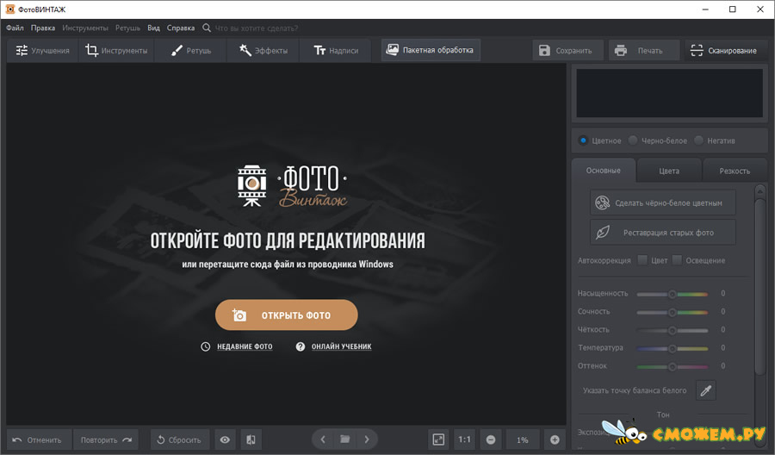Viewport: 775px width, 455px height.
Task: Click the fit-to-screen icon
Action: click(x=438, y=439)
